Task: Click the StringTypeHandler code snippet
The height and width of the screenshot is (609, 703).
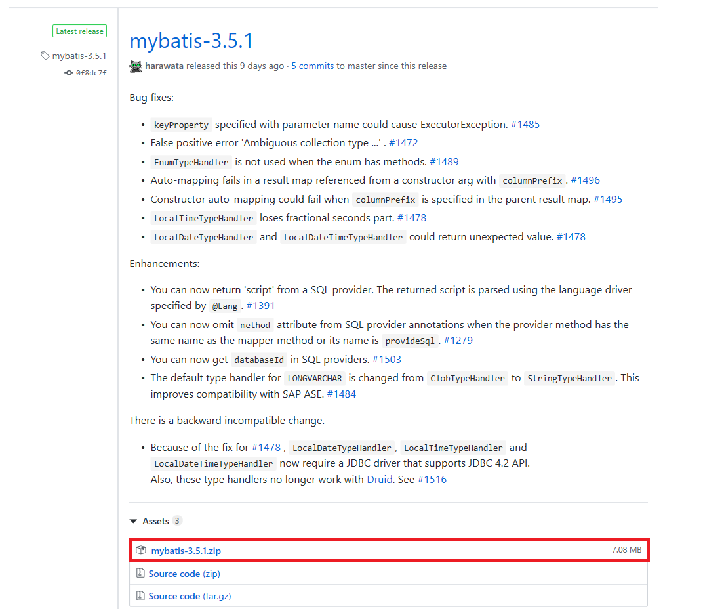Action: (x=569, y=378)
